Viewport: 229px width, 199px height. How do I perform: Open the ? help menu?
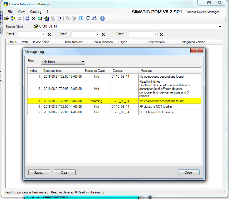tap(47, 12)
